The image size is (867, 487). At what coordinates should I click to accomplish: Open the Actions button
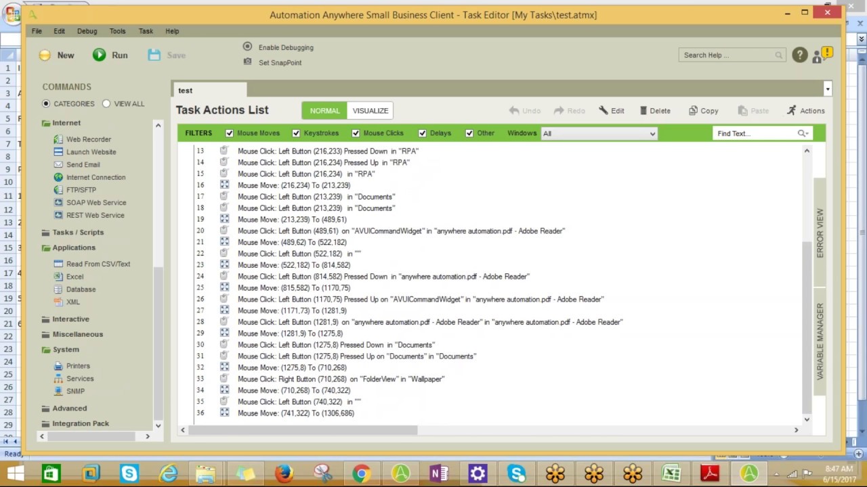click(x=805, y=111)
